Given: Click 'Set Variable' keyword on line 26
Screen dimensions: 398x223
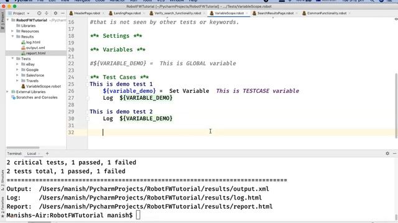Looking at the screenshot, I should (189, 91).
